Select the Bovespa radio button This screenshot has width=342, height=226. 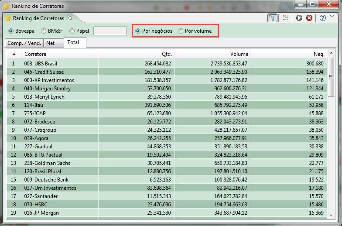(10, 31)
